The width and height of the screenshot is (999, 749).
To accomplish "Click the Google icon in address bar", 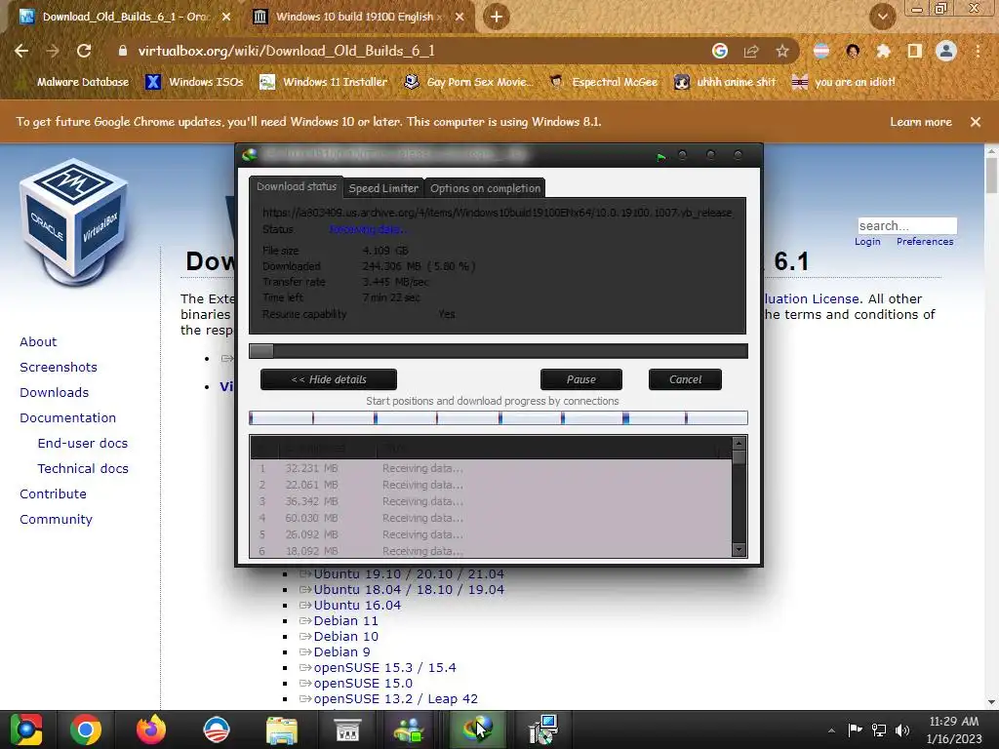I will pos(719,51).
